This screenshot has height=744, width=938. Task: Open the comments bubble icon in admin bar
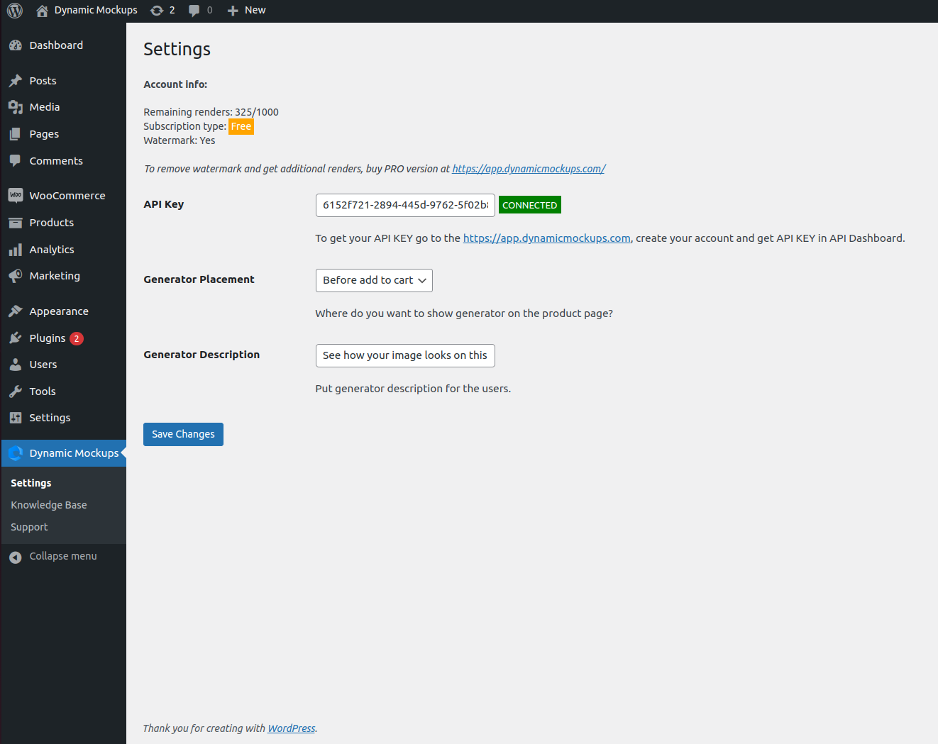click(x=194, y=11)
